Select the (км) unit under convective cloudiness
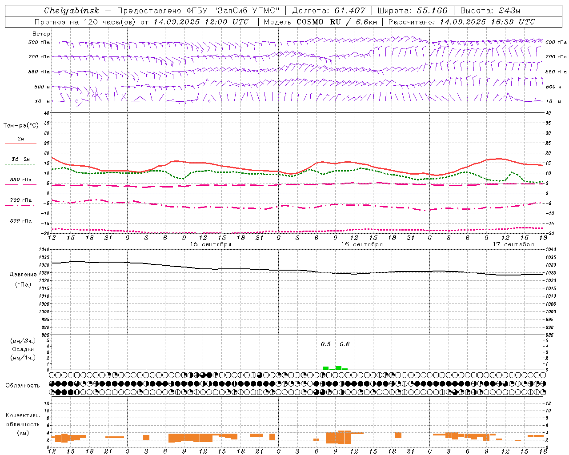569x455 pixels. [x=23, y=433]
